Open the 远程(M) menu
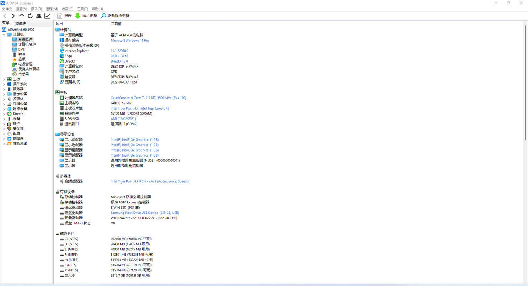 coord(52,9)
